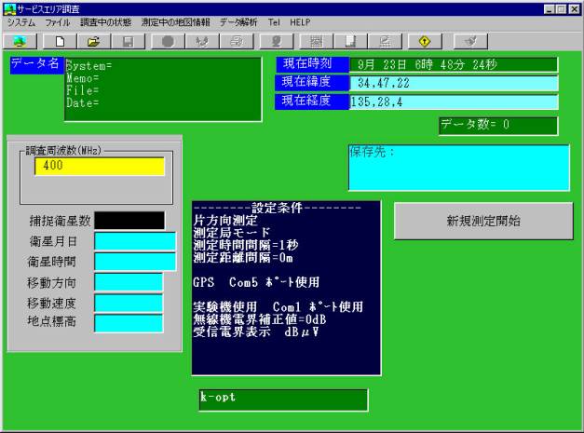Open the HELP menu
This screenshot has width=584, height=433.
click(301, 20)
